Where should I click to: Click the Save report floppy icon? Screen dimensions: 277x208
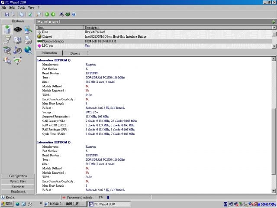7,14
